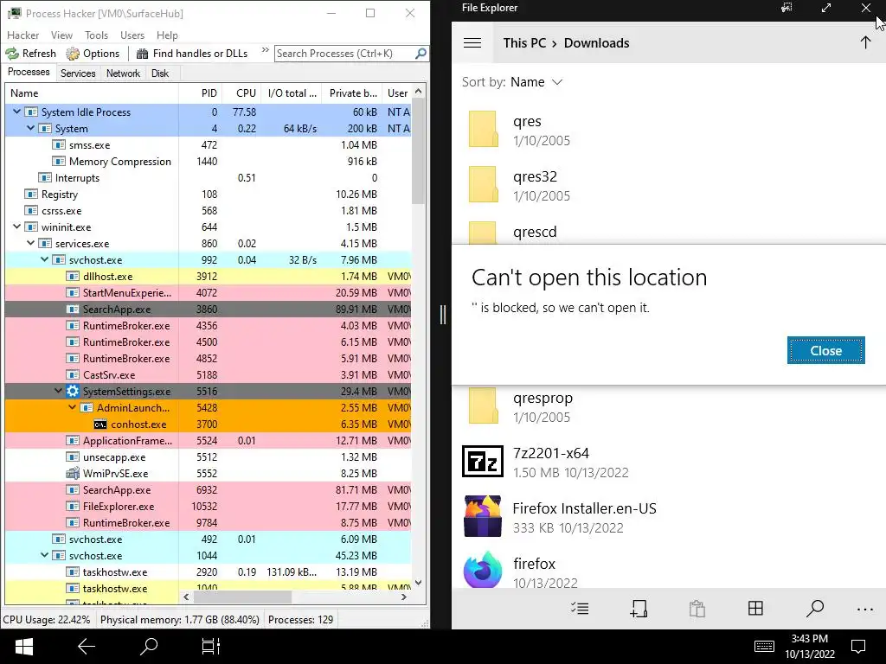Screen dimensions: 886x664
Task: Select the csrss.exe process row
Action: pyautogui.click(x=208, y=211)
